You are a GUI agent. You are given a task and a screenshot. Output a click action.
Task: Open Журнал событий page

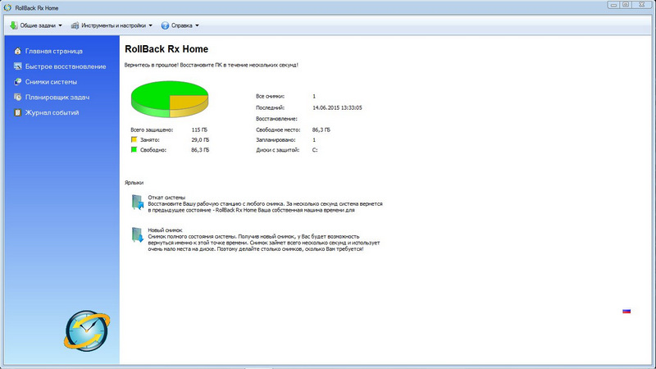pyautogui.click(x=52, y=112)
